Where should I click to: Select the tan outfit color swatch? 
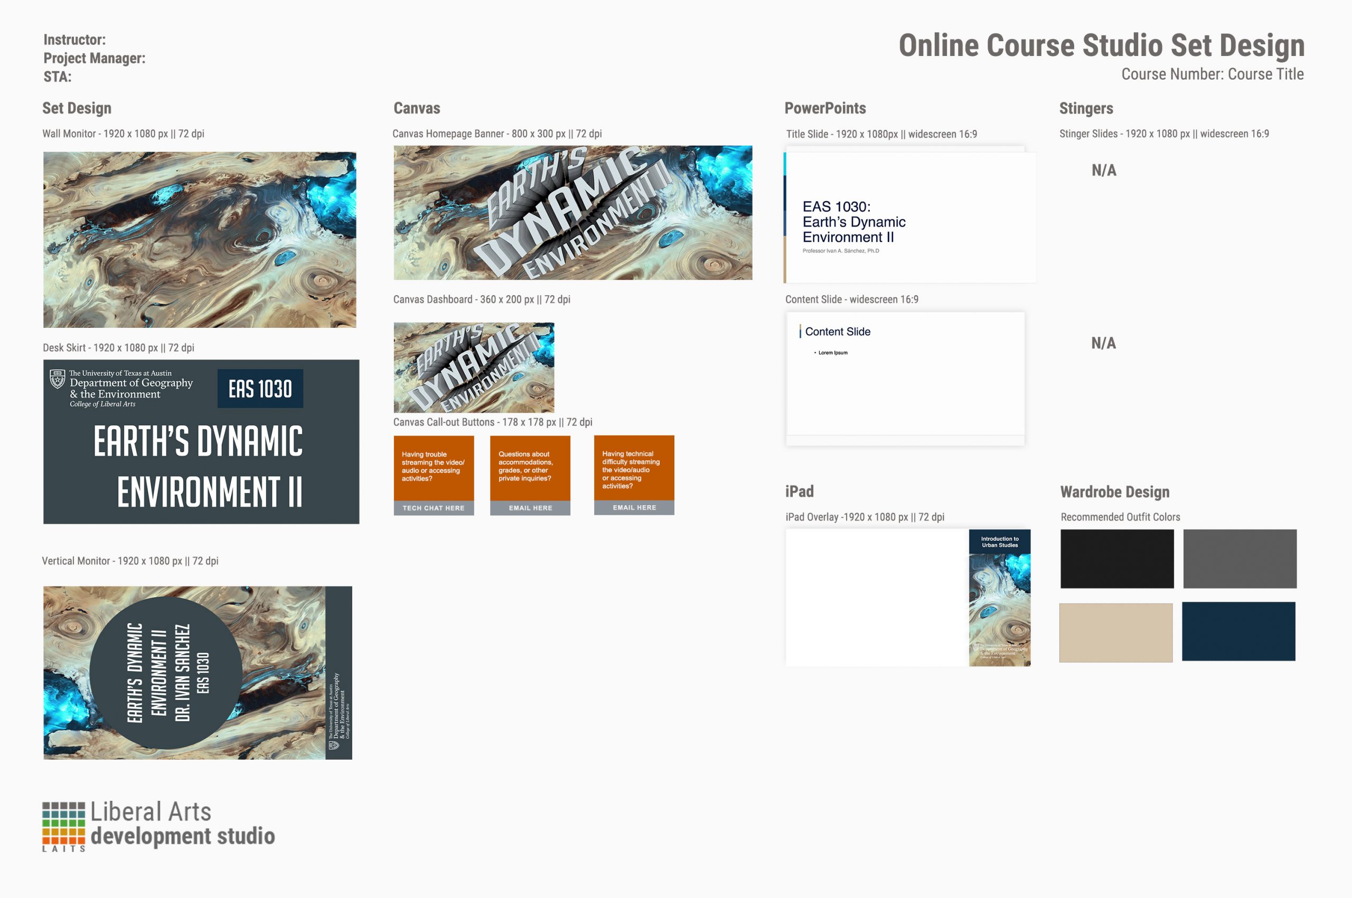tap(1115, 632)
